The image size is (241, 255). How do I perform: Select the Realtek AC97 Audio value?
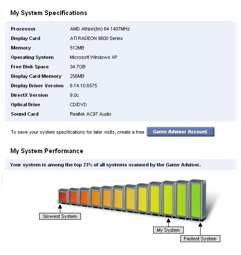(90, 114)
